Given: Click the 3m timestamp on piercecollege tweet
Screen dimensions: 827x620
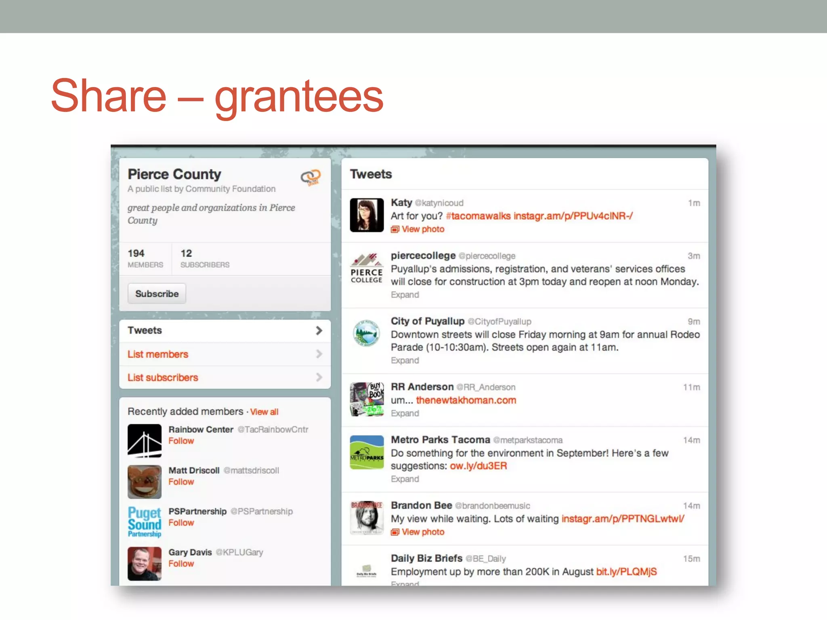Looking at the screenshot, I should (x=694, y=256).
